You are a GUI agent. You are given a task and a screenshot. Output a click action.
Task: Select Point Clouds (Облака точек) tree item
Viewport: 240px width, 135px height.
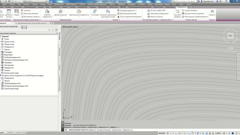point(9,44)
